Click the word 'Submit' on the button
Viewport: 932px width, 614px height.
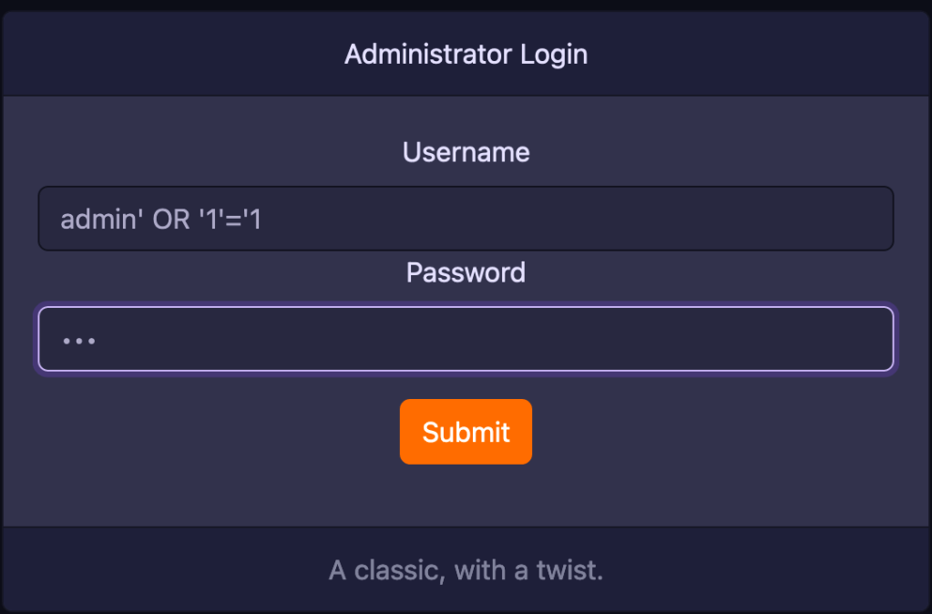tap(466, 432)
